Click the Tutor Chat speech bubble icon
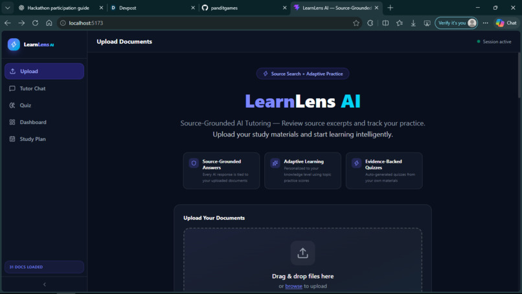This screenshot has width=522, height=294. point(12,89)
